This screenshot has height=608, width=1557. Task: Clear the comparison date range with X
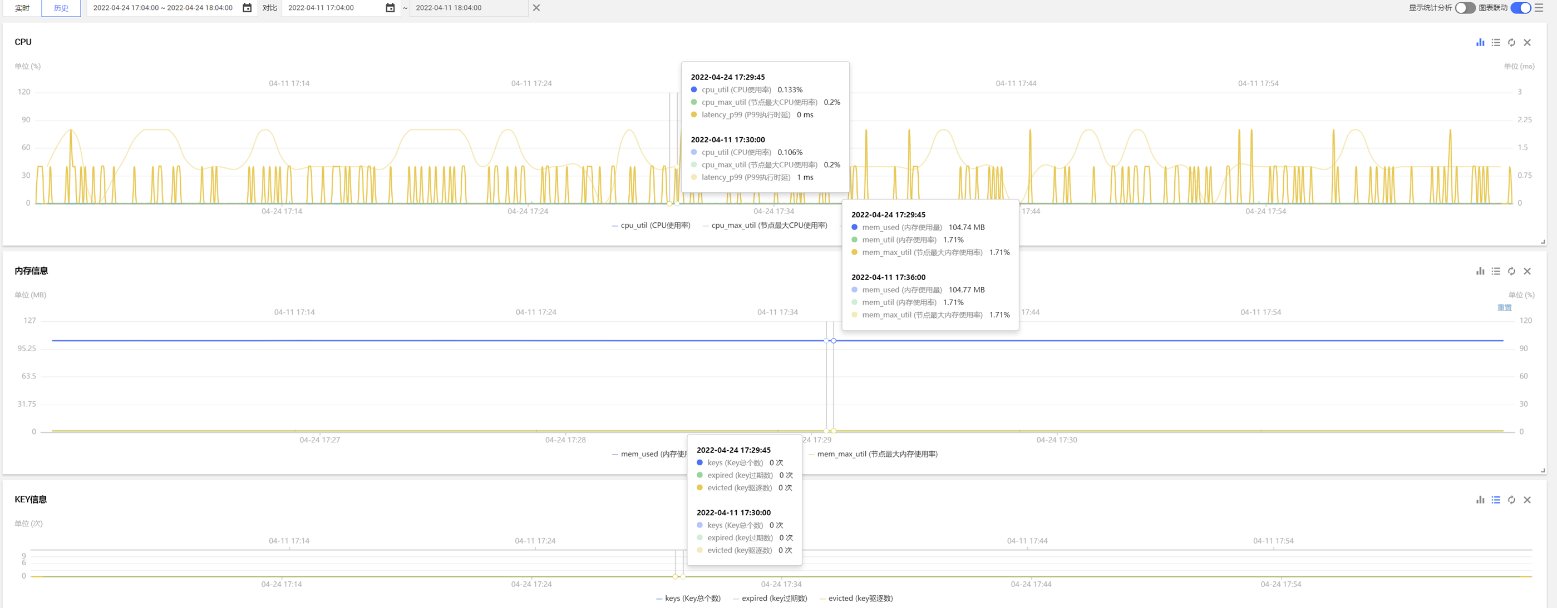point(536,8)
